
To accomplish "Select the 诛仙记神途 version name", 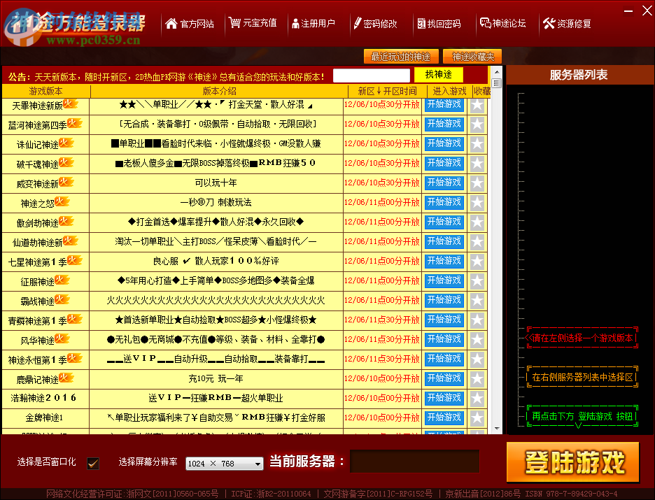I will pyautogui.click(x=38, y=145).
